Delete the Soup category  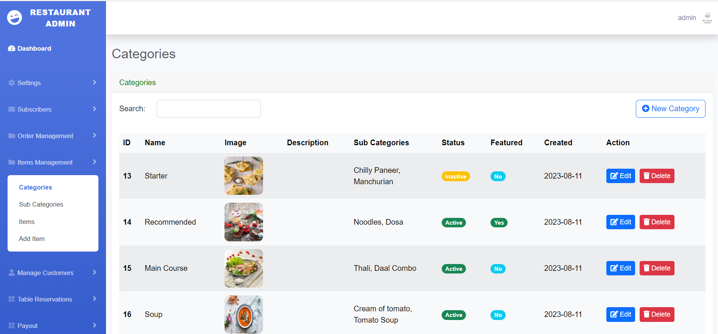[x=657, y=314]
